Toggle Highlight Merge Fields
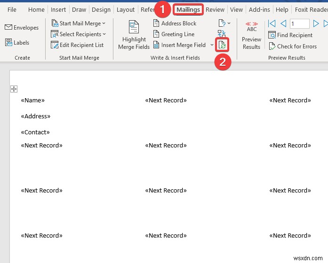The height and width of the screenshot is (263, 328). [134, 35]
